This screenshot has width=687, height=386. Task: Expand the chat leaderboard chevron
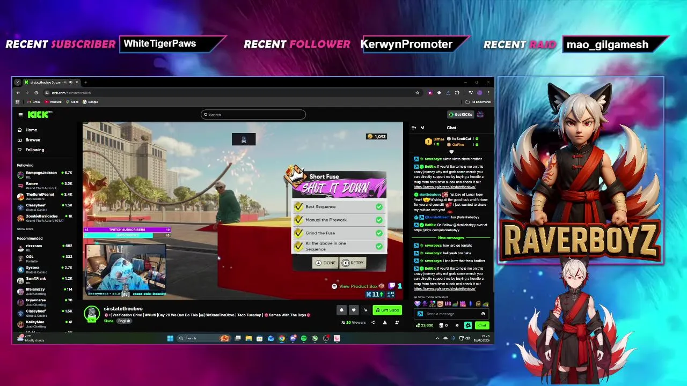click(x=451, y=152)
